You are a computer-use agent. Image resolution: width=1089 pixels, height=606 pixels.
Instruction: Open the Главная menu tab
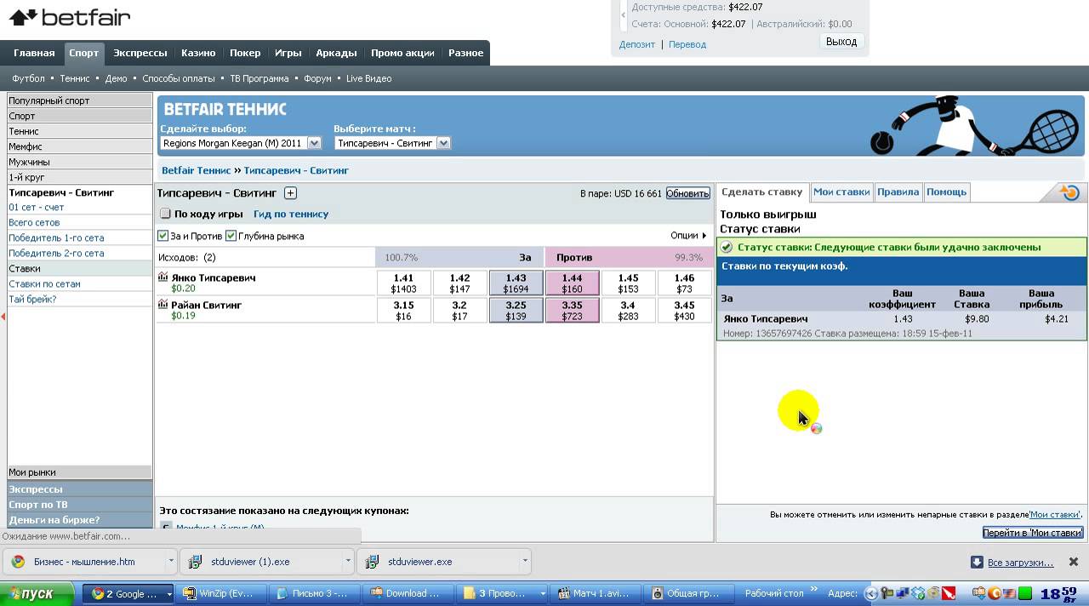pos(34,53)
